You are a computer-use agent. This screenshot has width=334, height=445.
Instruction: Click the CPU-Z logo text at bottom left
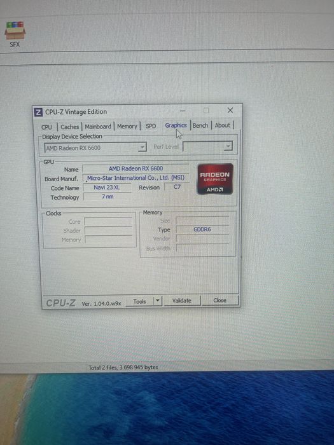(61, 303)
